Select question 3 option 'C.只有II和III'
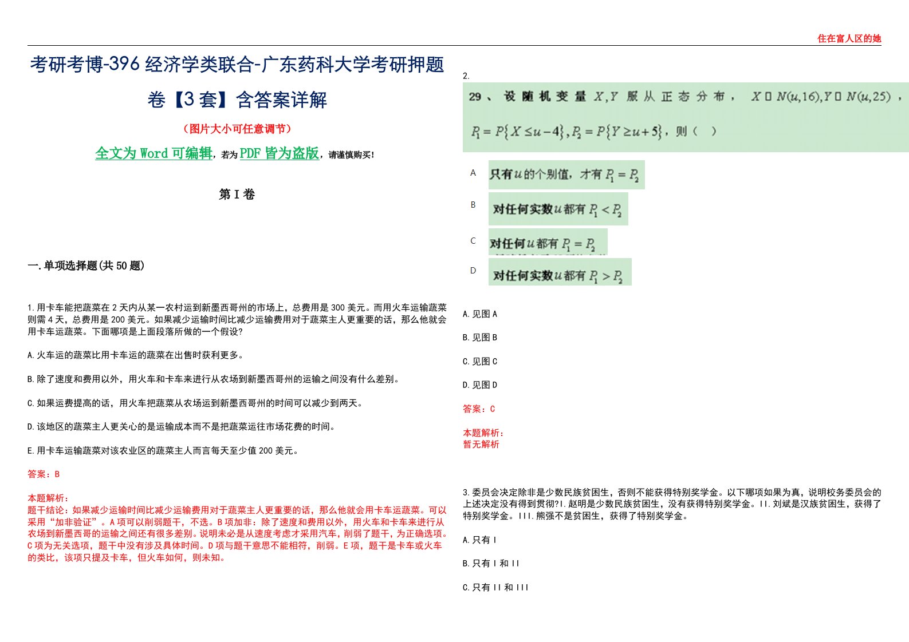 coord(495,588)
